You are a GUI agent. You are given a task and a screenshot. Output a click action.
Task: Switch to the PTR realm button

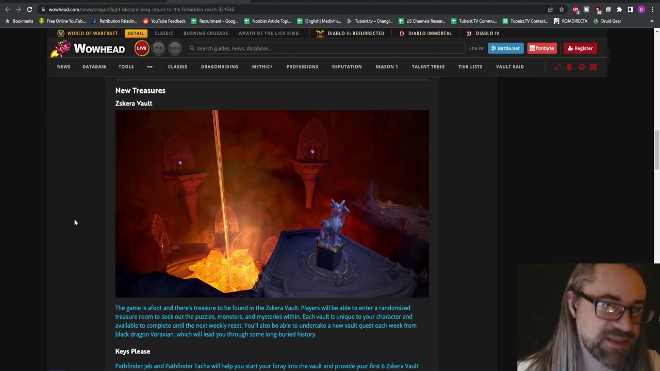158,48
